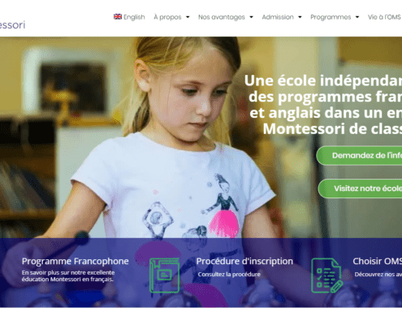Viewport: 402px width, 325px height.
Task: Click the UK flag icon beside English
Action: pos(118,17)
